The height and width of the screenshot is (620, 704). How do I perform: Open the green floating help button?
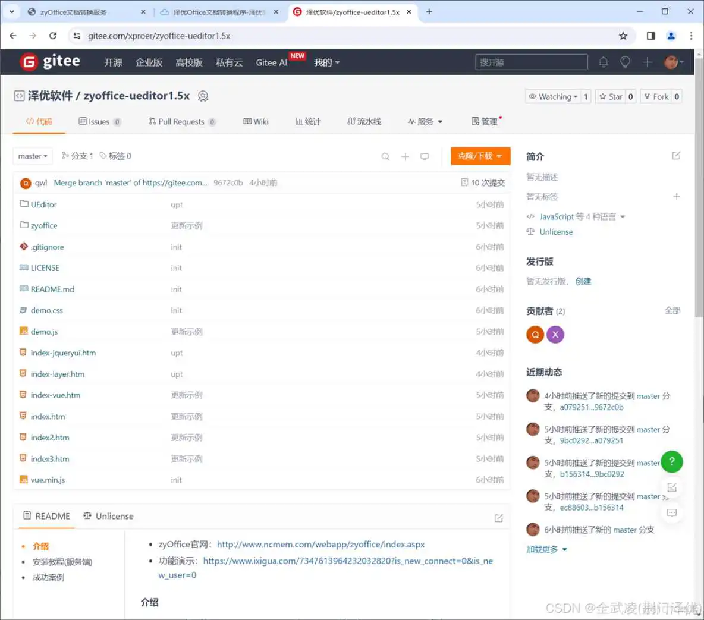point(672,461)
